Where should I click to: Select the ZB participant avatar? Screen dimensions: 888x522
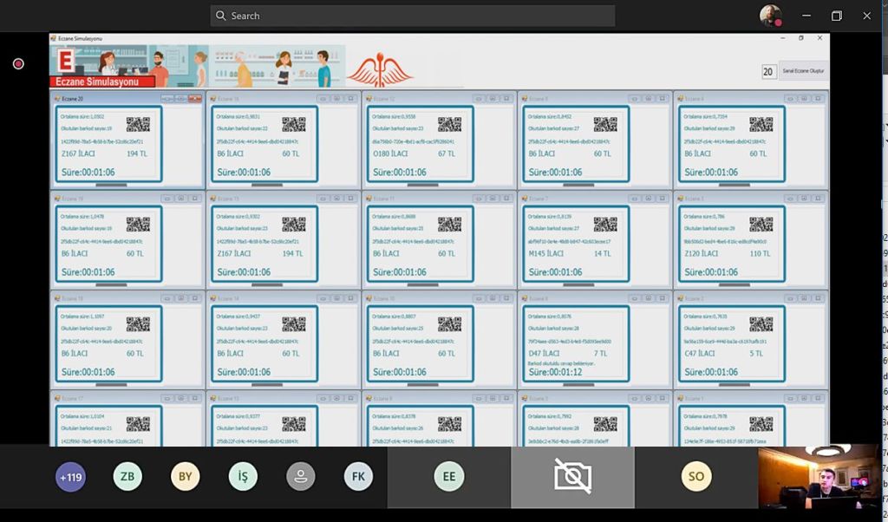point(127,476)
